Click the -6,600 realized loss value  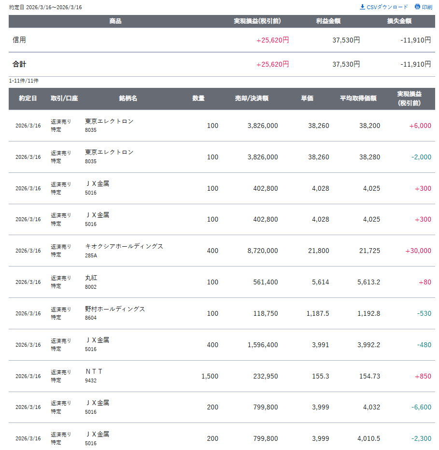tap(421, 408)
